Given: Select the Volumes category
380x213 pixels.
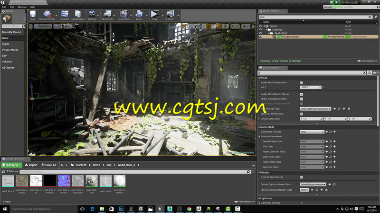Looking at the screenshot, I should (7, 62).
